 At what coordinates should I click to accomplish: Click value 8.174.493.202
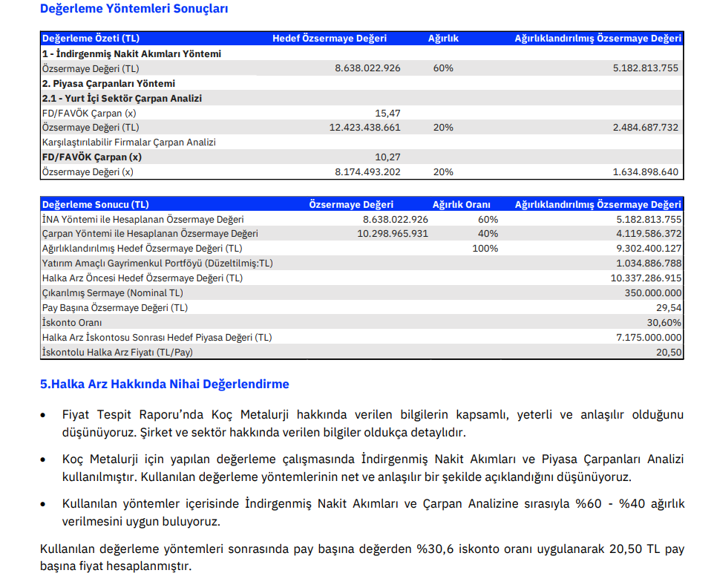click(367, 172)
